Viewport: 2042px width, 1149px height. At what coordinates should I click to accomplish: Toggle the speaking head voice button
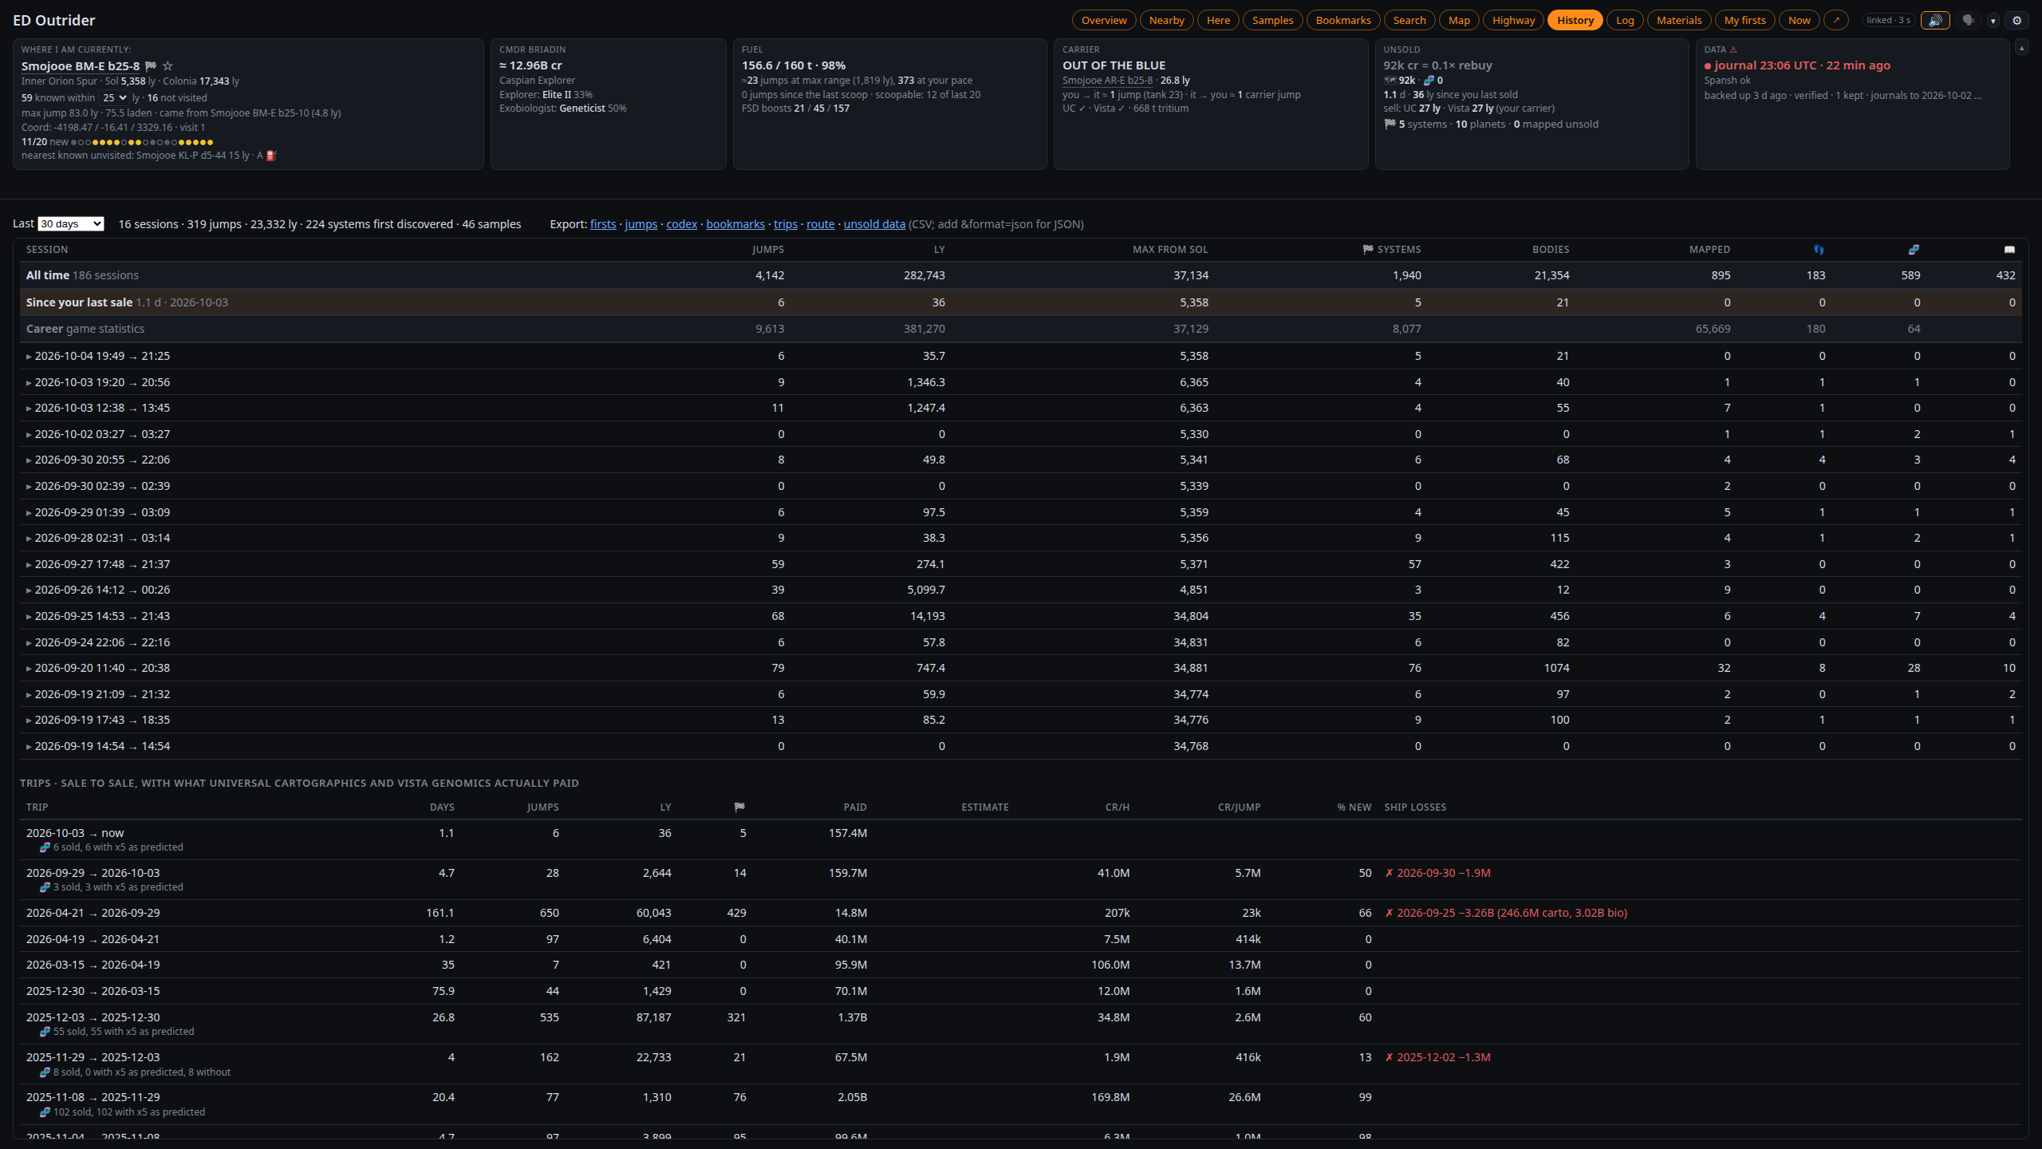point(1968,20)
